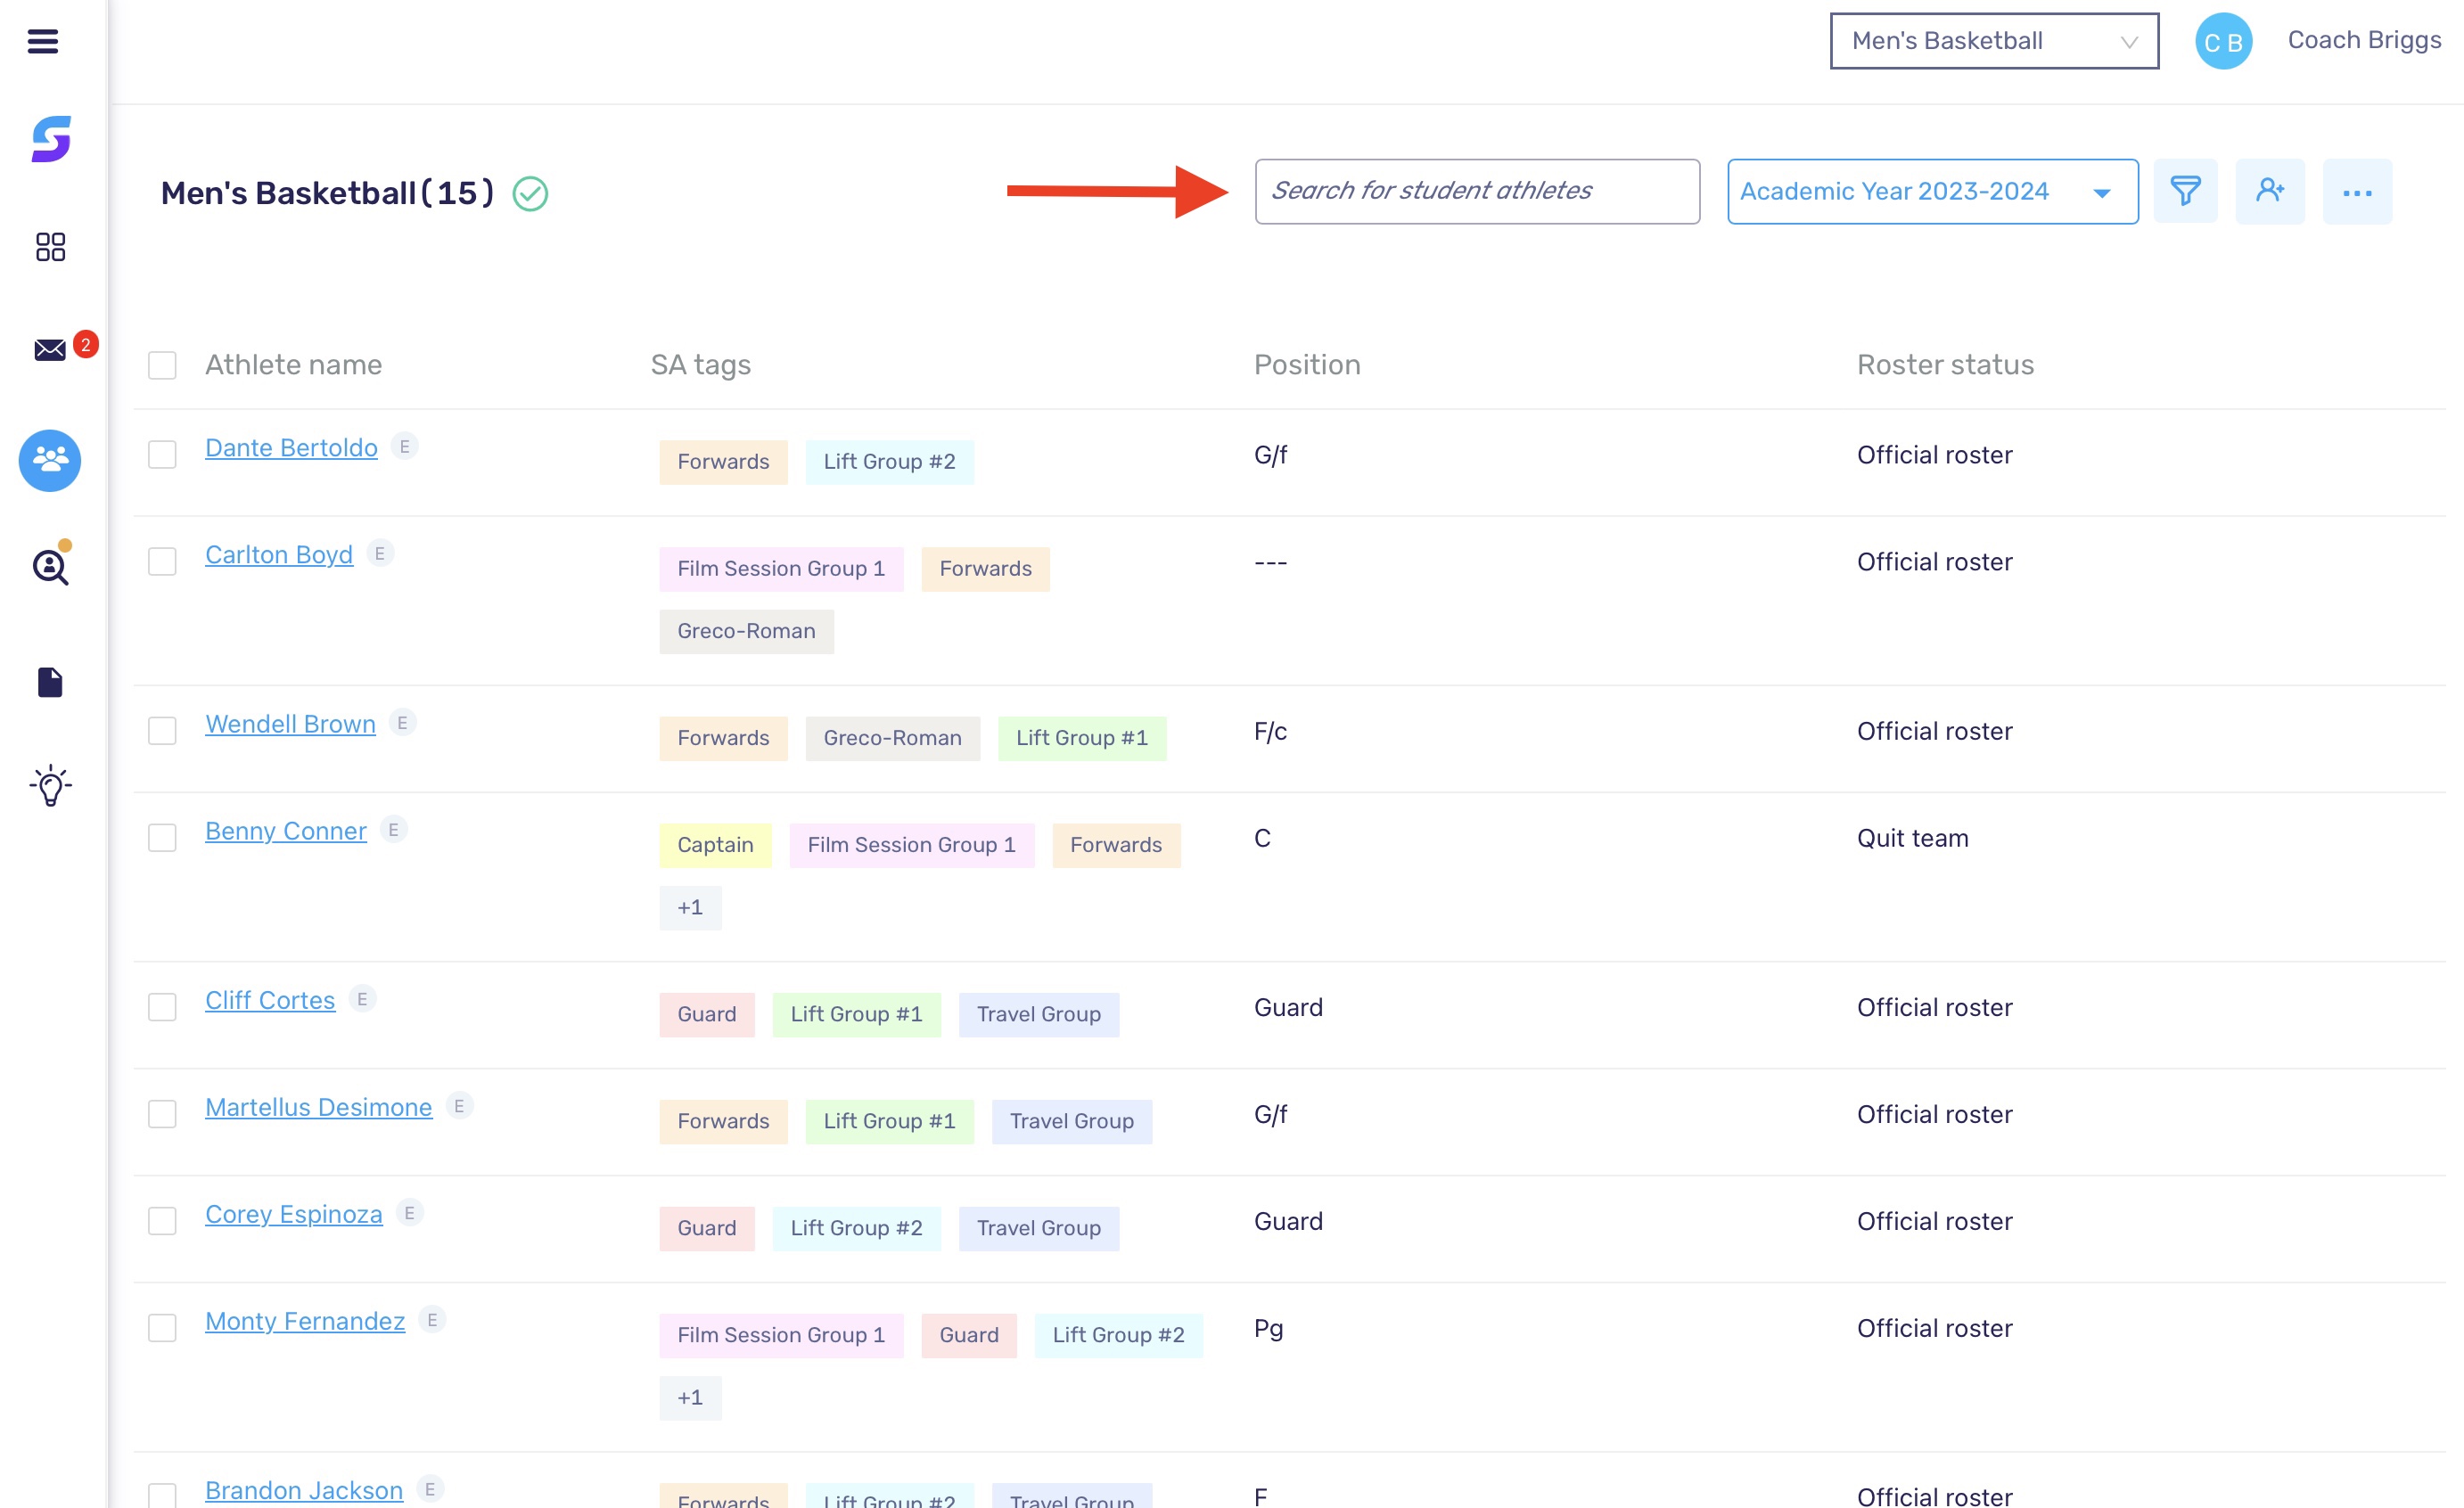Open the Men's Basketball team dropdown
Image resolution: width=2464 pixels, height=1508 pixels.
pyautogui.click(x=1993, y=41)
